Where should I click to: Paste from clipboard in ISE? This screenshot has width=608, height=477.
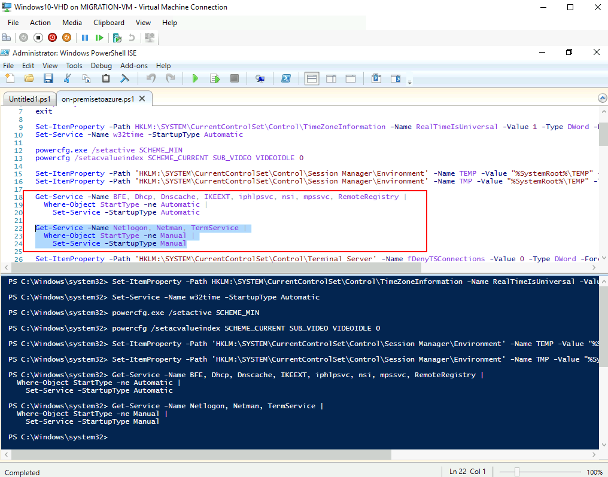(x=105, y=78)
